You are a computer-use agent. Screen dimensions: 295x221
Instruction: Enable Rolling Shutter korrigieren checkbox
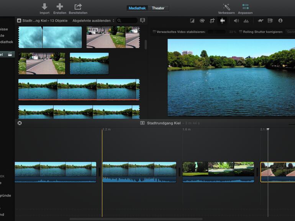coord(241,32)
